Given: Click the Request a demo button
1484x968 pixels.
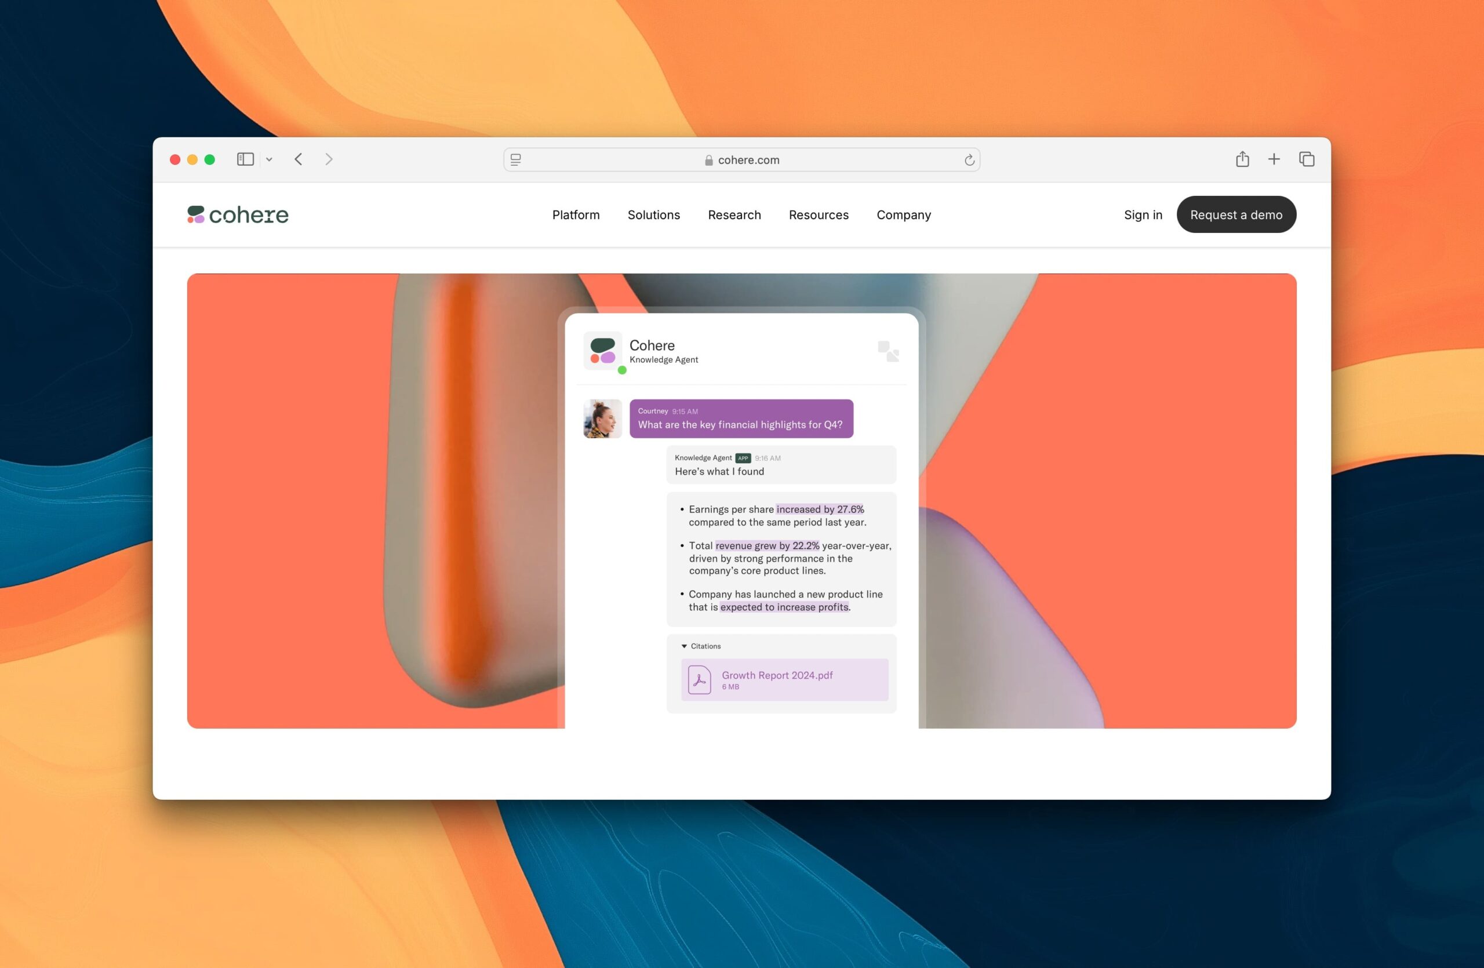Looking at the screenshot, I should coord(1236,214).
